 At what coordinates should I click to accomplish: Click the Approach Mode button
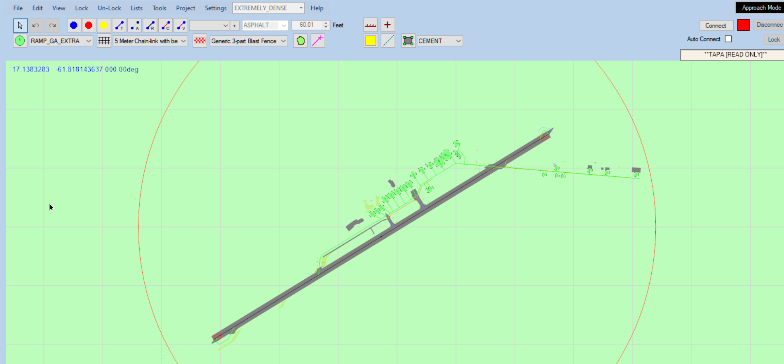point(761,8)
